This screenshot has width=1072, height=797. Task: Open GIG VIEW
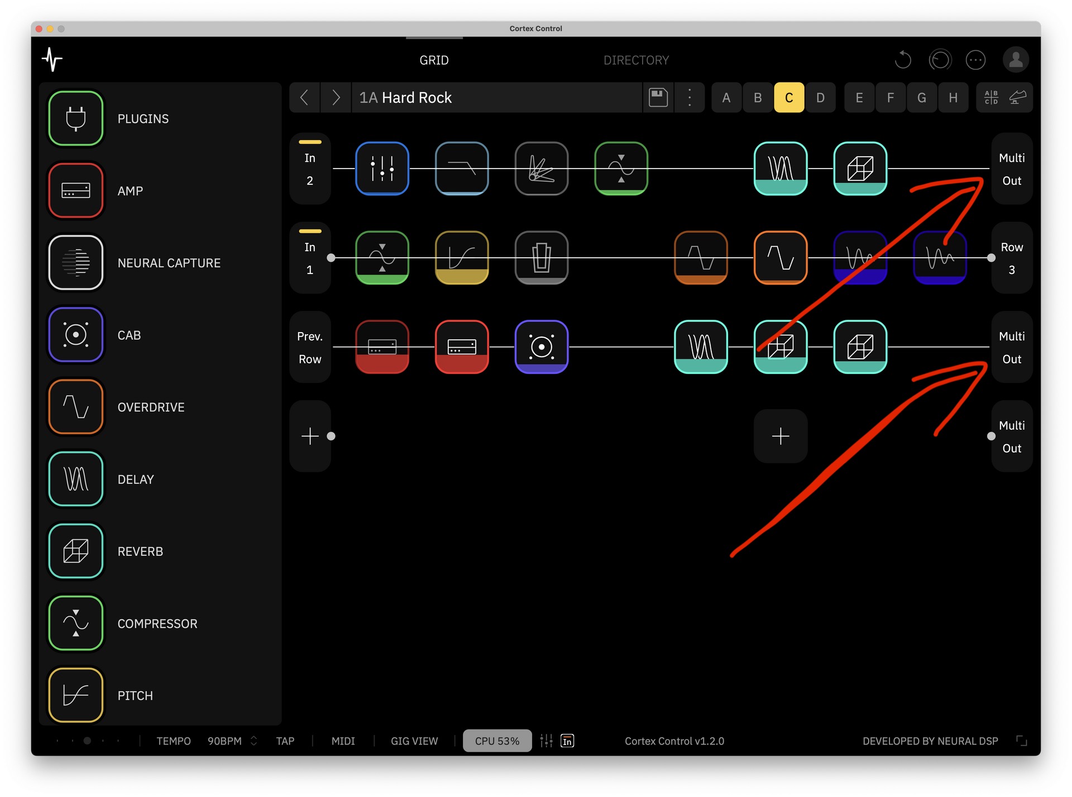414,741
